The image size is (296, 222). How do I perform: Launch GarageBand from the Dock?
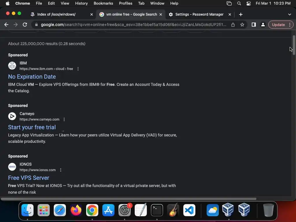pos(173,210)
